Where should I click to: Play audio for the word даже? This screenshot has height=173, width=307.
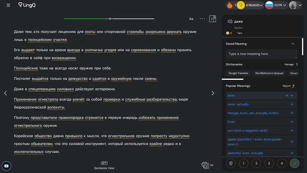(x=230, y=21)
